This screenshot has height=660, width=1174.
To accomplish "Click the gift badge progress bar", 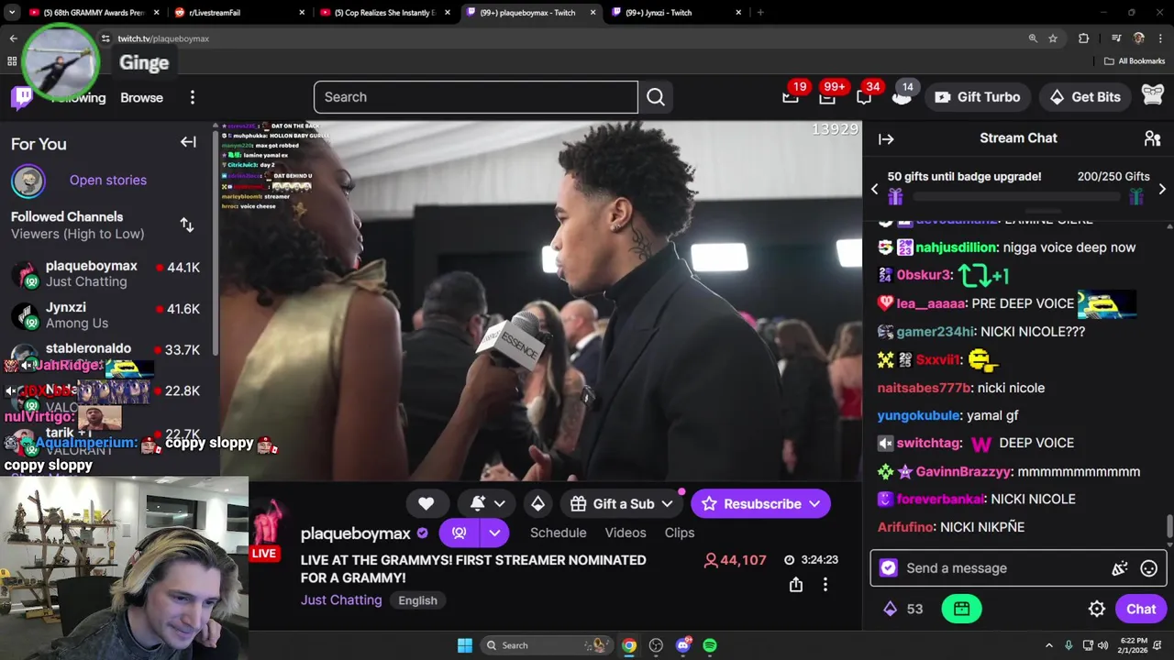I will [x=1018, y=196].
